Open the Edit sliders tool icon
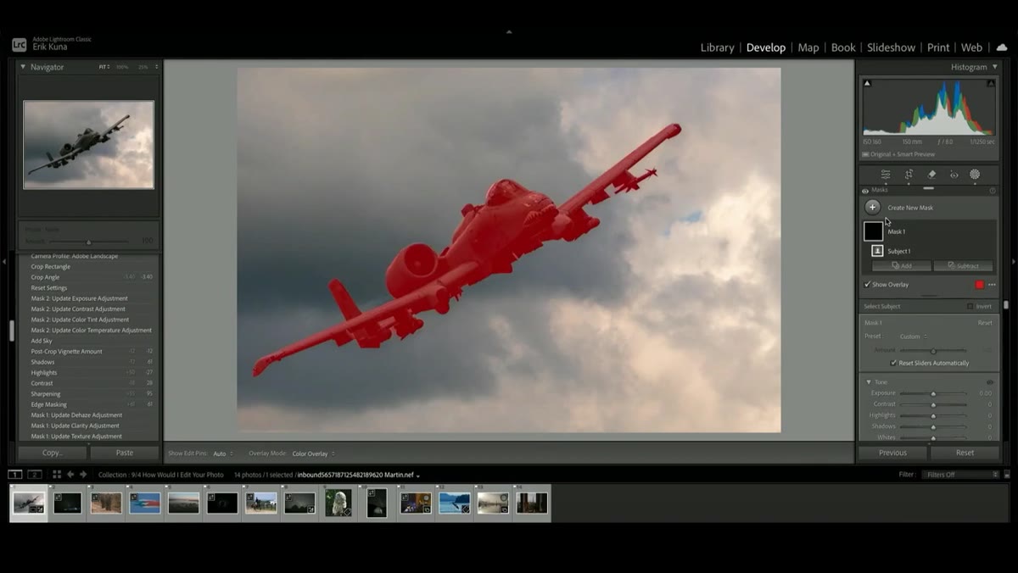This screenshot has height=573, width=1018. pyautogui.click(x=886, y=175)
